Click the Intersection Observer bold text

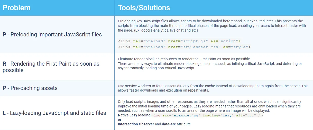click(x=136, y=124)
